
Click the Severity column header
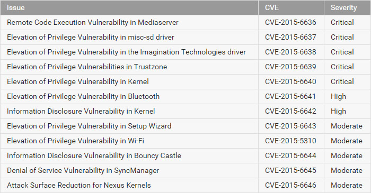[x=344, y=7]
